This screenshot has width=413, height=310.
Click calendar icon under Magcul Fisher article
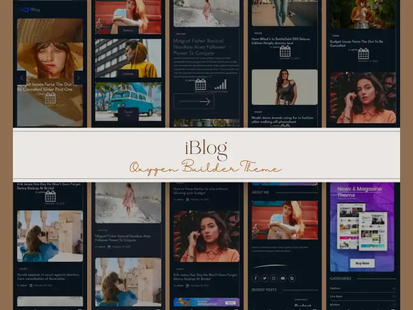tap(201, 84)
